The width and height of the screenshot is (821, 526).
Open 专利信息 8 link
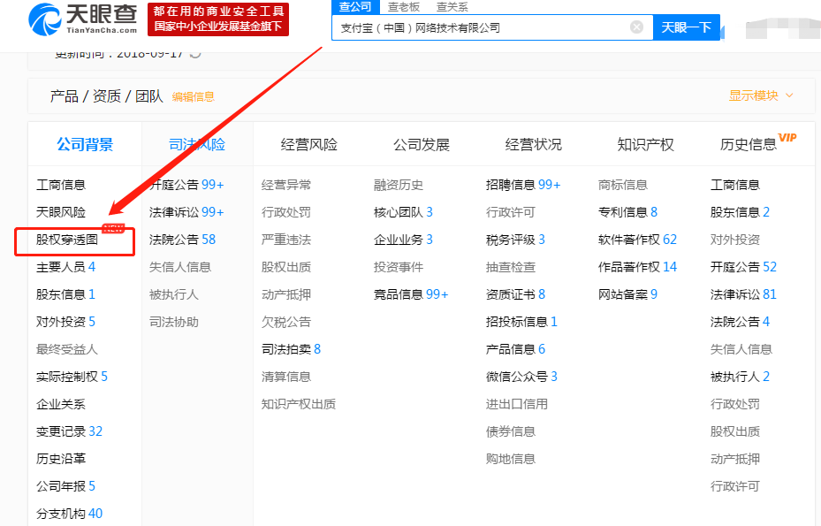point(627,212)
